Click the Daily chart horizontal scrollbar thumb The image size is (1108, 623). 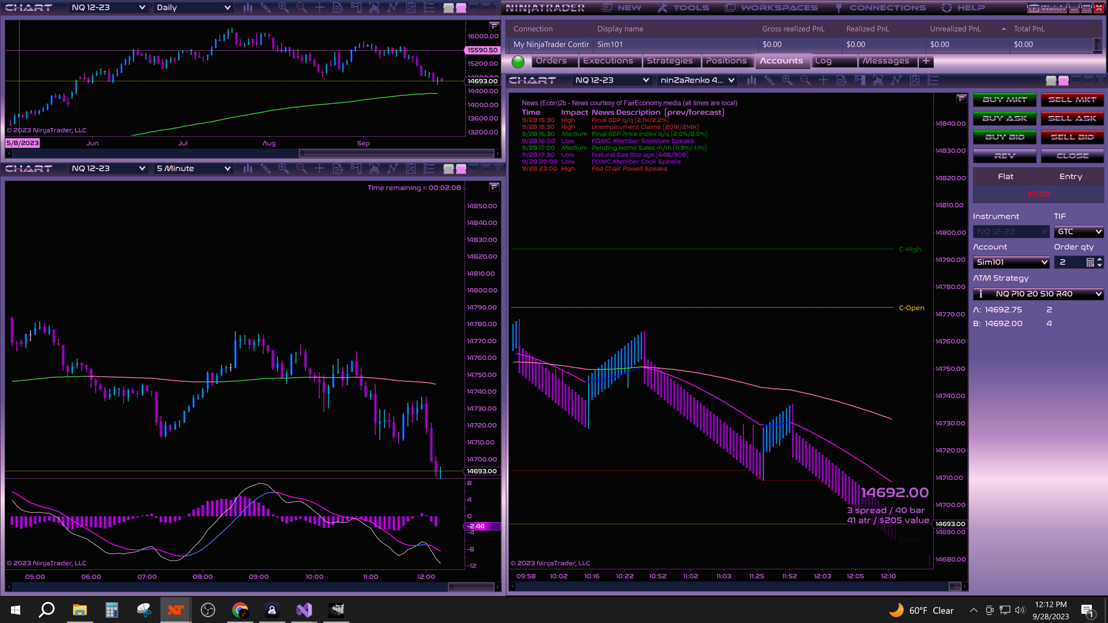[397, 153]
